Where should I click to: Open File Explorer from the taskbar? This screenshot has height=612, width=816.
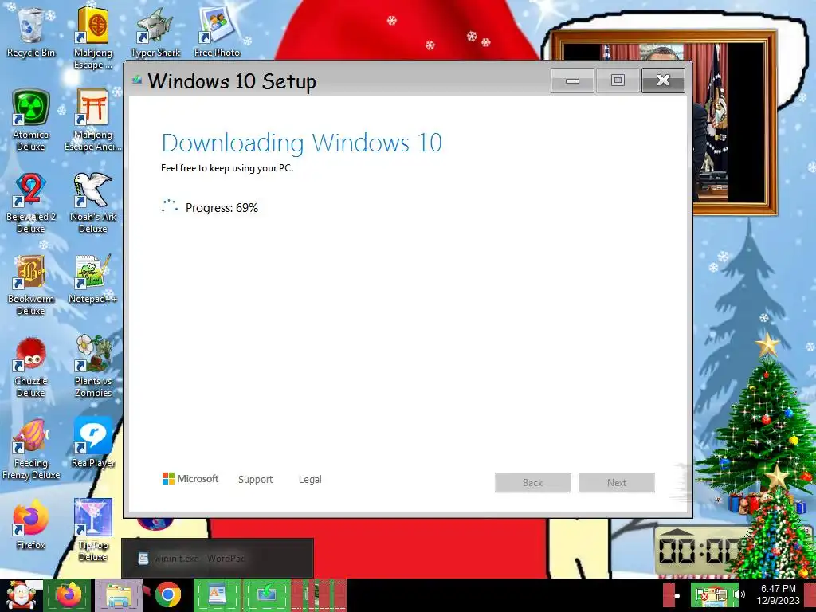click(x=119, y=594)
